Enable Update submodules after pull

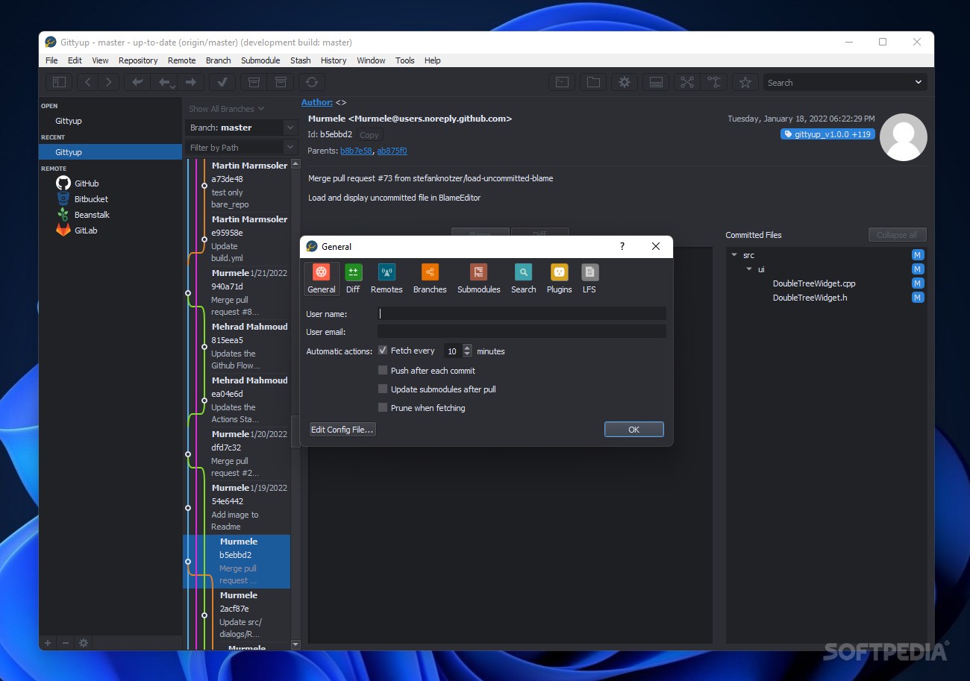[383, 389]
